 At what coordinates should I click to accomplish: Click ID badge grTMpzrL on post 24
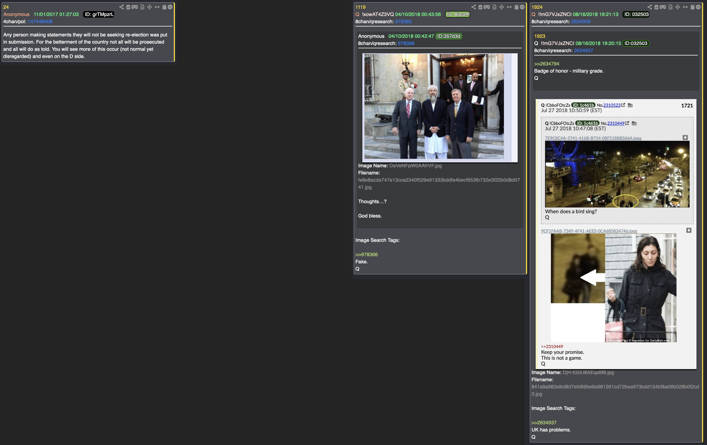click(x=99, y=14)
